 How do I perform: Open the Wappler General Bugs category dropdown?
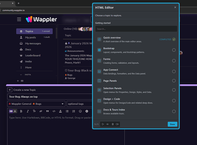click(x=36, y=104)
